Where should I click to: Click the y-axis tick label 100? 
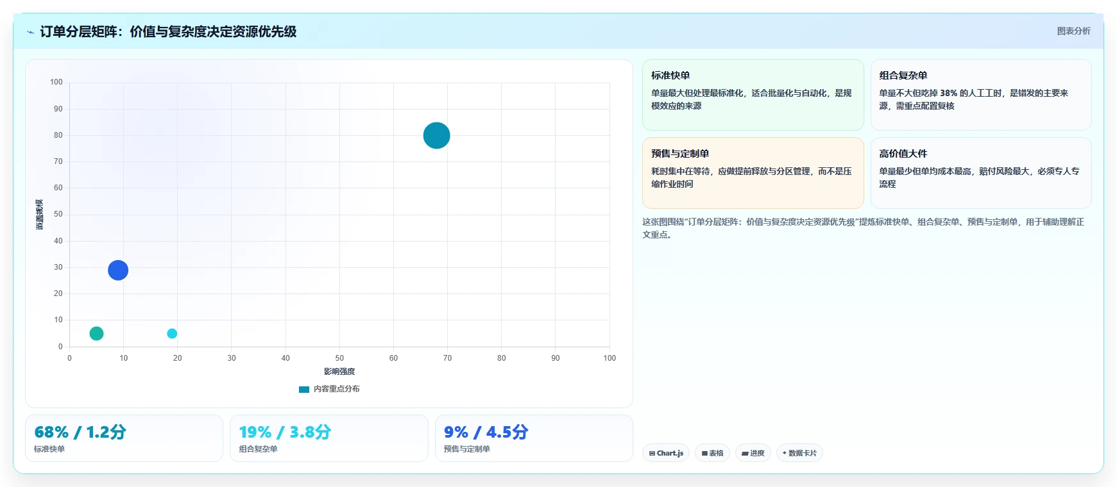coord(56,82)
